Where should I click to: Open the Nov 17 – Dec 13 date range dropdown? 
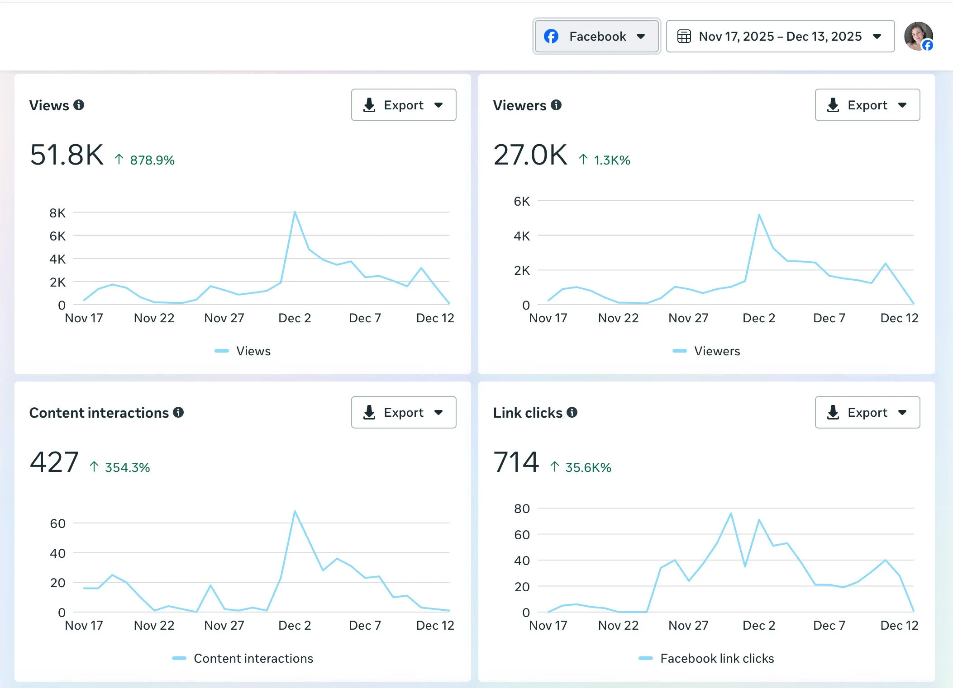(780, 36)
